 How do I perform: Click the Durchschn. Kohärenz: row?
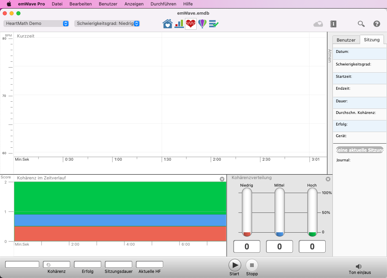point(360,114)
